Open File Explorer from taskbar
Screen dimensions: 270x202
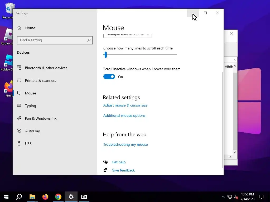click(32, 197)
